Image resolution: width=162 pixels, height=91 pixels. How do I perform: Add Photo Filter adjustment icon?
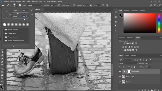(x=132, y=47)
